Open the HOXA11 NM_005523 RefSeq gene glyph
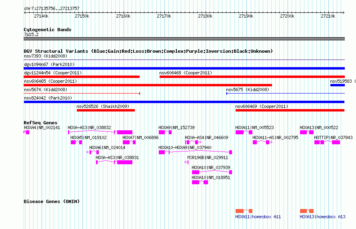356x229 pixels. coord(244,132)
